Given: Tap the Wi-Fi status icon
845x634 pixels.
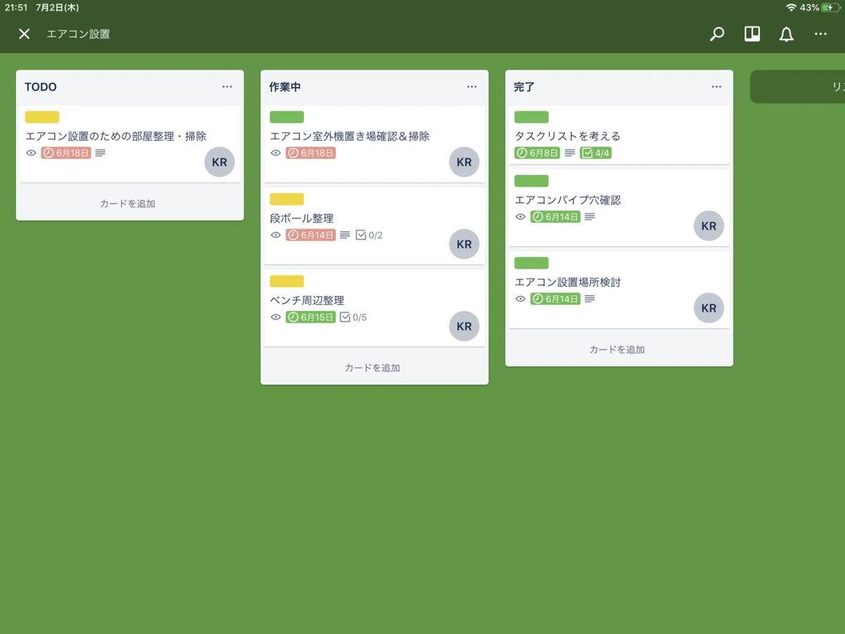Looking at the screenshot, I should pos(791,8).
